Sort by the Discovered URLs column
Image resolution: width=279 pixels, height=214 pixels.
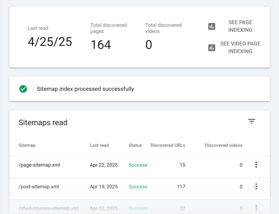[x=168, y=145]
